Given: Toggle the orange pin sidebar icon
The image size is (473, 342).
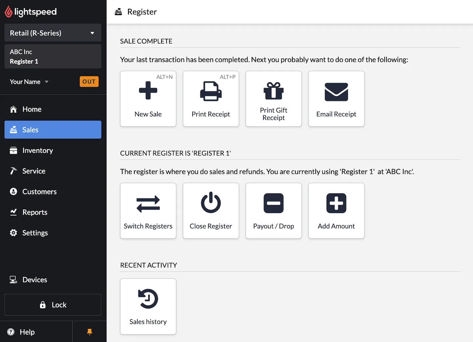Looking at the screenshot, I should (89, 332).
